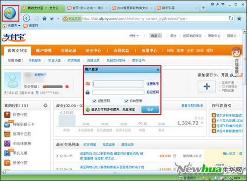This screenshot has height=181, width=247.
Task: Focus the username field in login dialog
Action: pyautogui.click(x=119, y=84)
